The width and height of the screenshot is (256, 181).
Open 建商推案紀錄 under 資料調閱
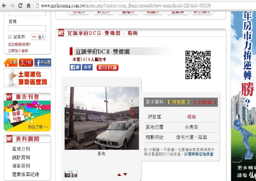click(26, 175)
